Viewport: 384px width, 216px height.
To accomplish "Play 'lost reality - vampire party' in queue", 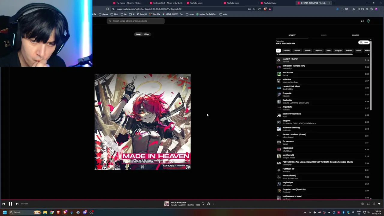I will click(x=323, y=67).
